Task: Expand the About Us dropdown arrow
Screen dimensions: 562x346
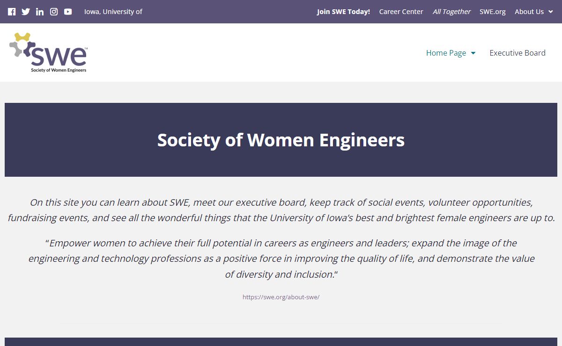Action: point(550,12)
